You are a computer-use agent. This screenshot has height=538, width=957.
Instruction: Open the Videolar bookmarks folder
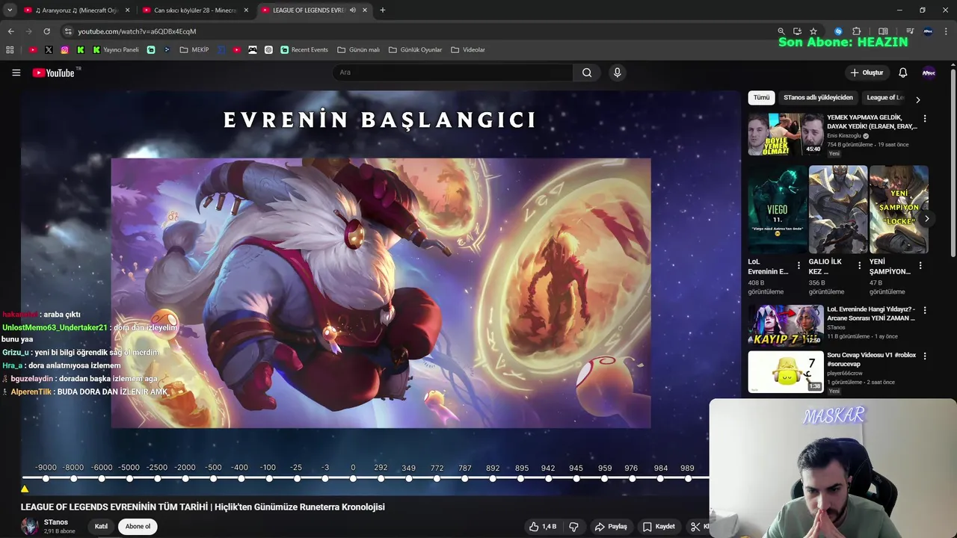468,50
